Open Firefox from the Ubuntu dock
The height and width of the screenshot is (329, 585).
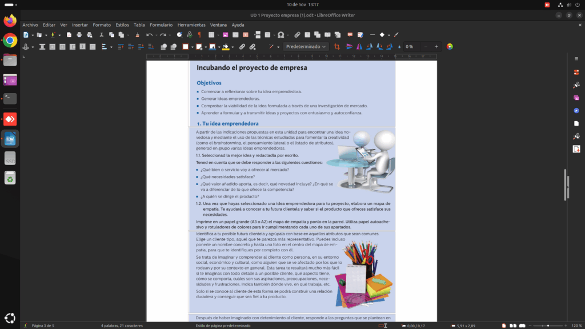click(10, 21)
